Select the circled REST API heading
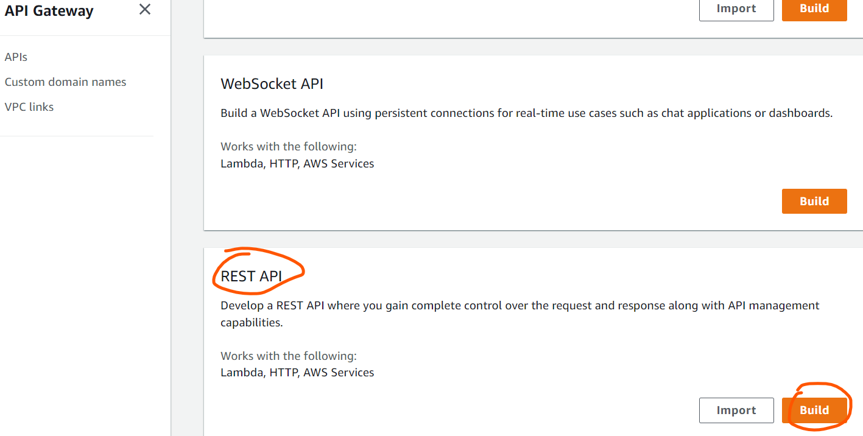 [x=251, y=276]
